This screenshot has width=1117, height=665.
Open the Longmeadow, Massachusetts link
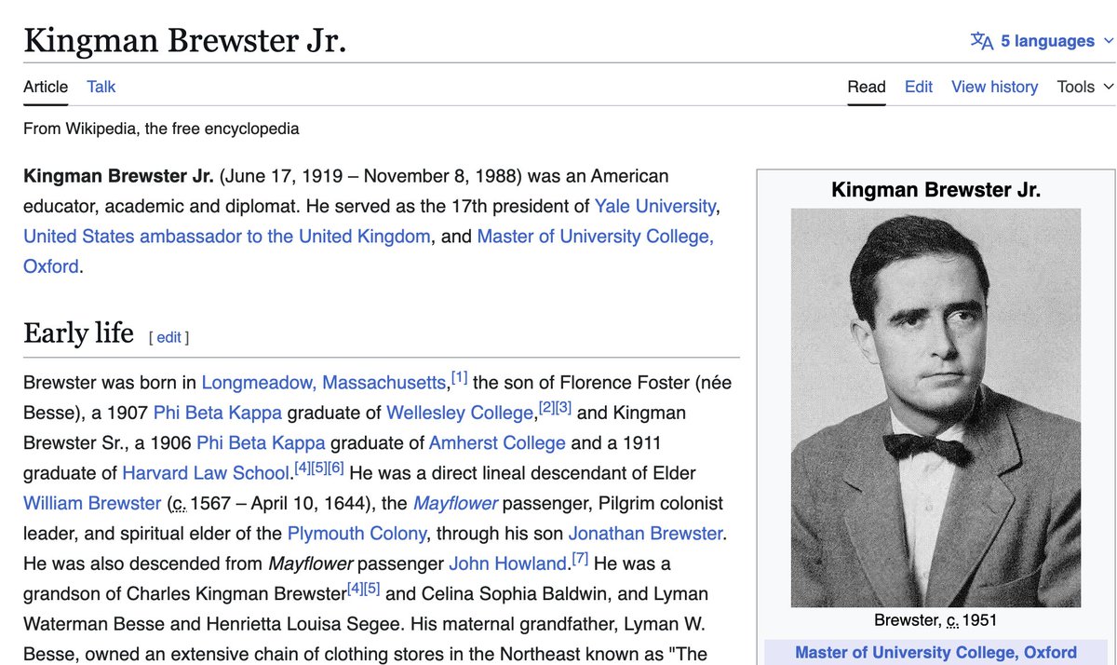tap(324, 382)
